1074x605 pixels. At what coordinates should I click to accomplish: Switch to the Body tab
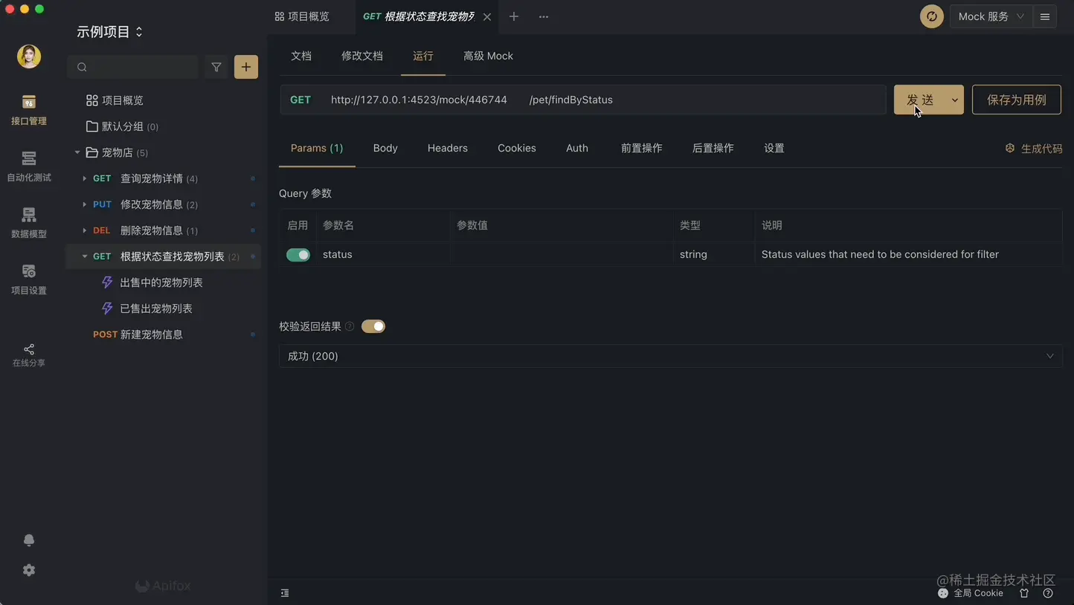click(385, 148)
